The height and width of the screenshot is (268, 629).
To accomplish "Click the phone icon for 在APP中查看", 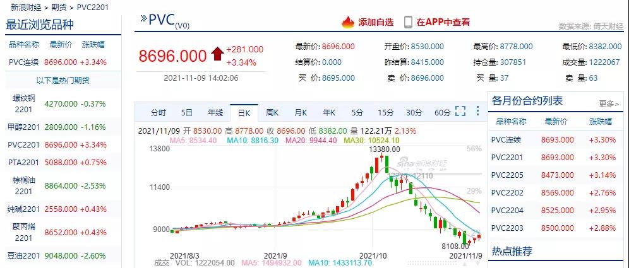I will [x=408, y=23].
